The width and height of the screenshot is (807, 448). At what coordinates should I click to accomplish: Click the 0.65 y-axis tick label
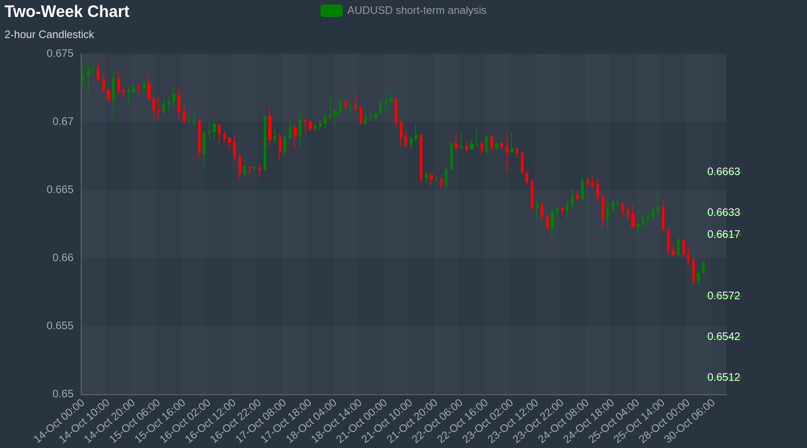(x=63, y=394)
